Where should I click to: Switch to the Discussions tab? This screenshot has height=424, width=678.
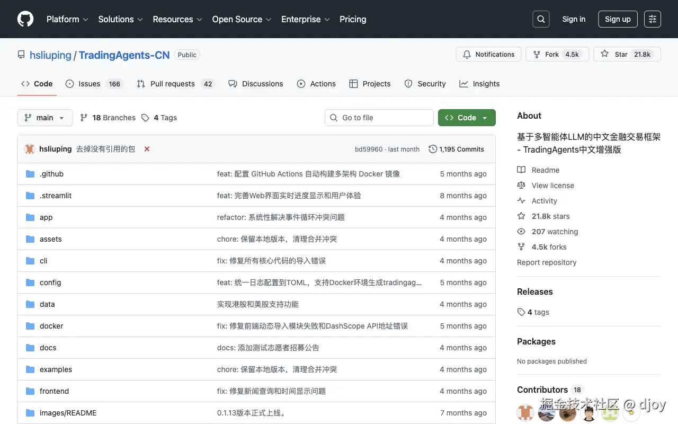tap(256, 84)
